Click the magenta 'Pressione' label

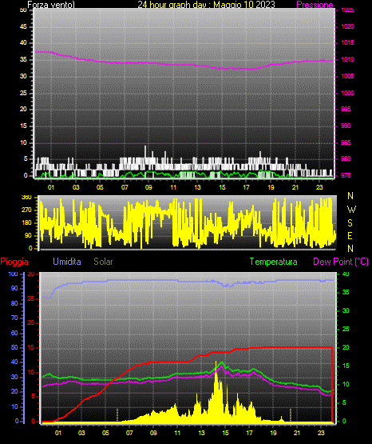[315, 5]
